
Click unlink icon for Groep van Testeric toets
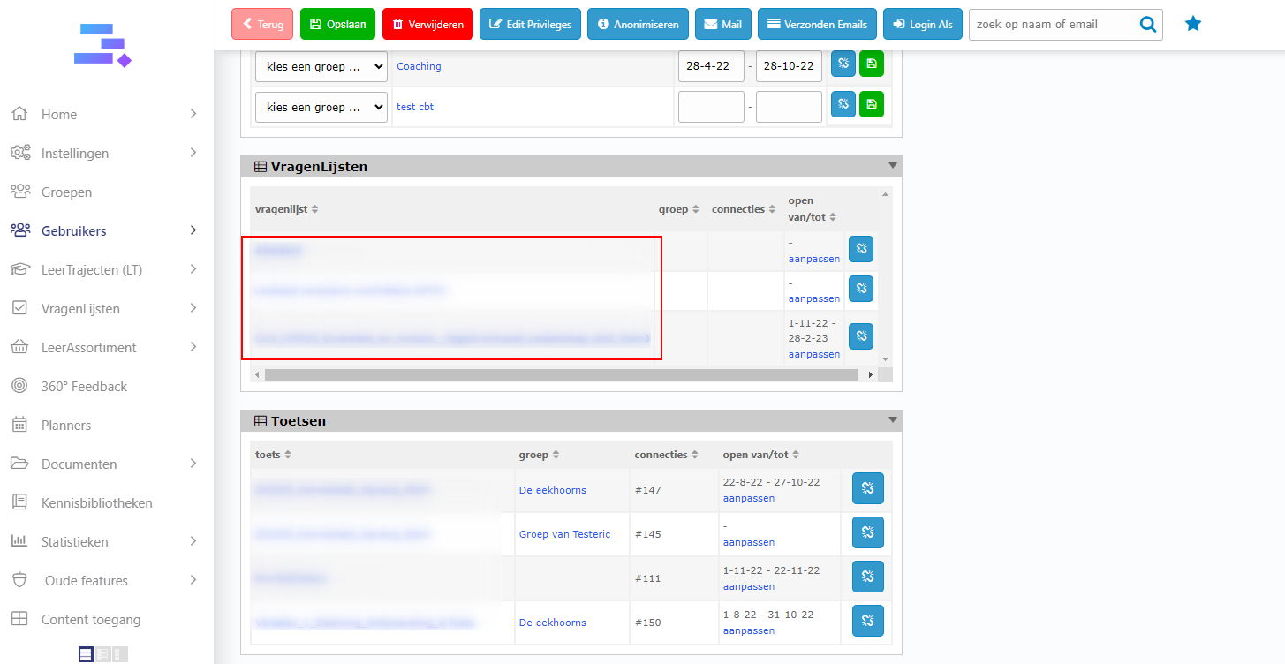pos(867,532)
